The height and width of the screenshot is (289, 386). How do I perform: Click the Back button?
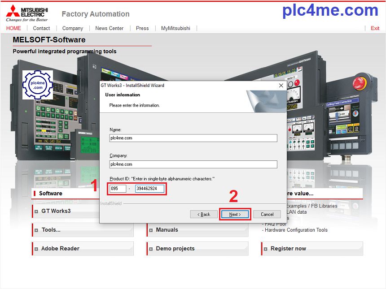pos(204,214)
